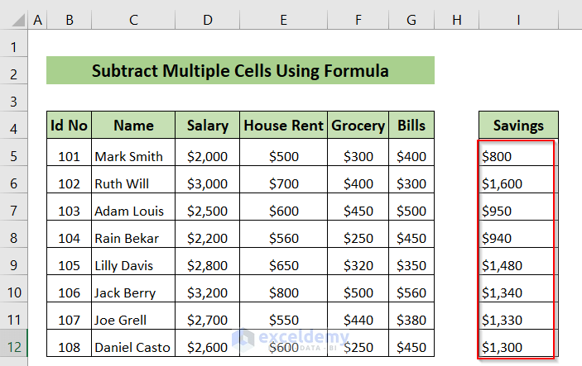Click the Savings header cell

518,126
